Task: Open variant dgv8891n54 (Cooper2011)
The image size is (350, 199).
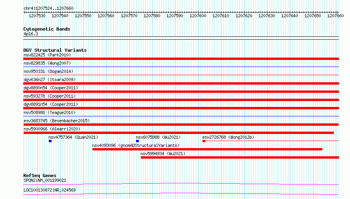Action: [51, 104]
